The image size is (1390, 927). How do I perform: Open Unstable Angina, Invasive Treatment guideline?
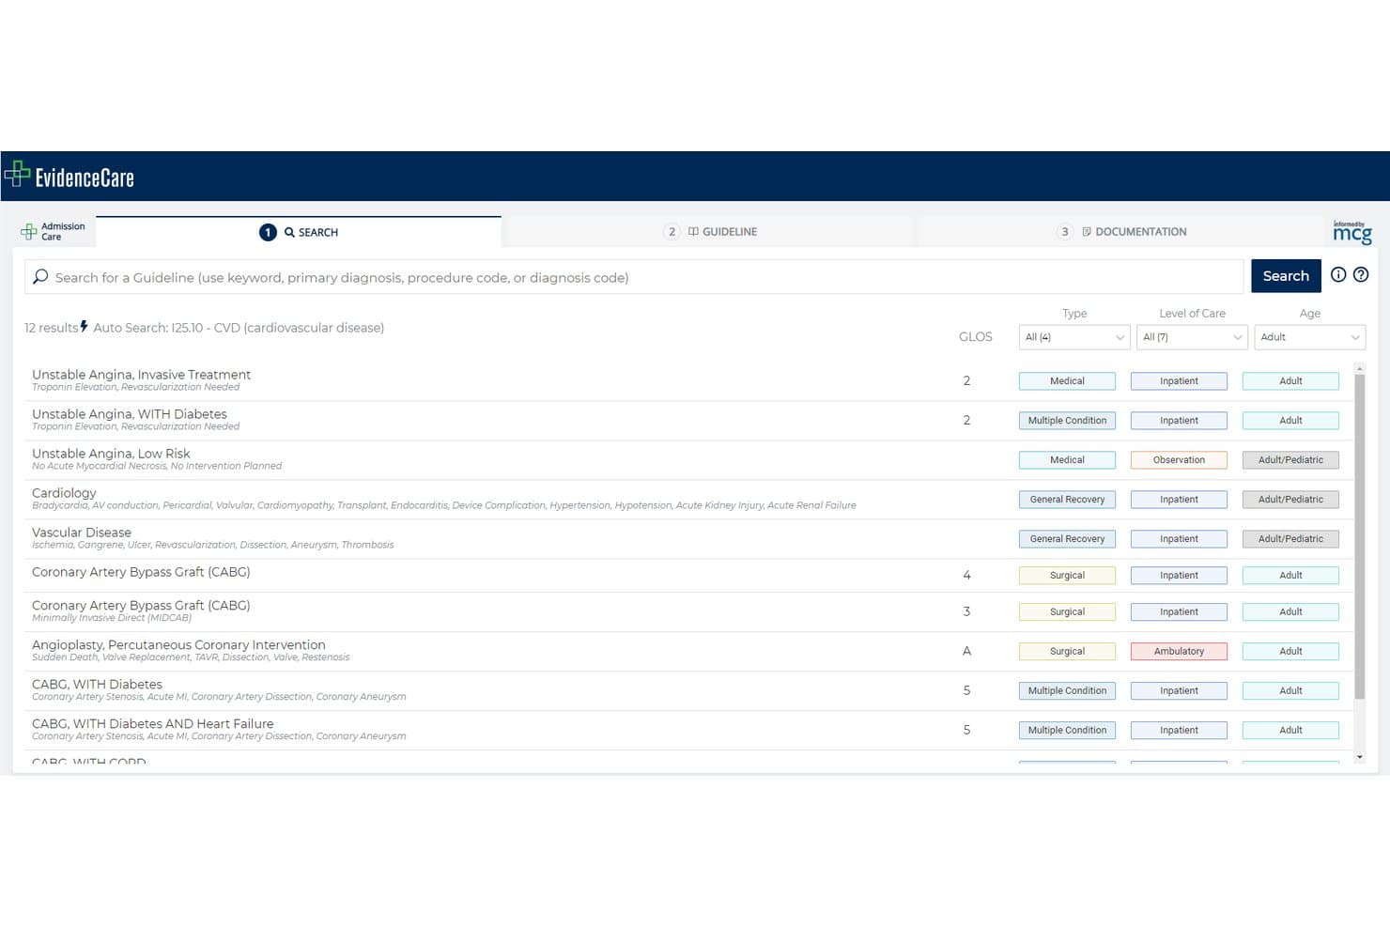click(141, 375)
